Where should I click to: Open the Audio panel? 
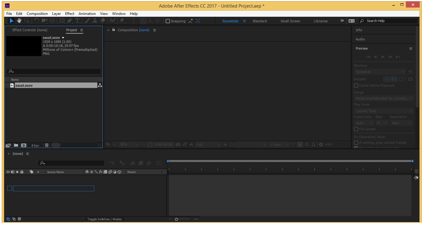coord(360,39)
